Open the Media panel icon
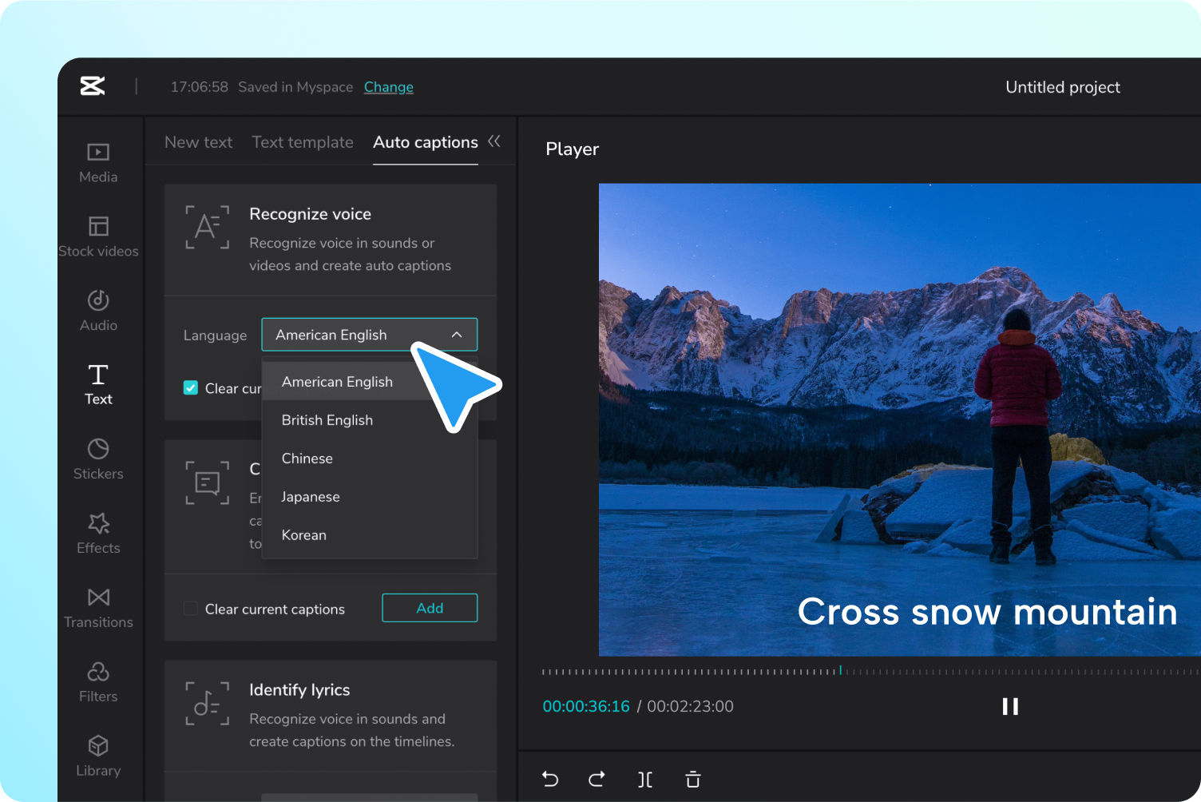The height and width of the screenshot is (802, 1201). click(x=98, y=152)
